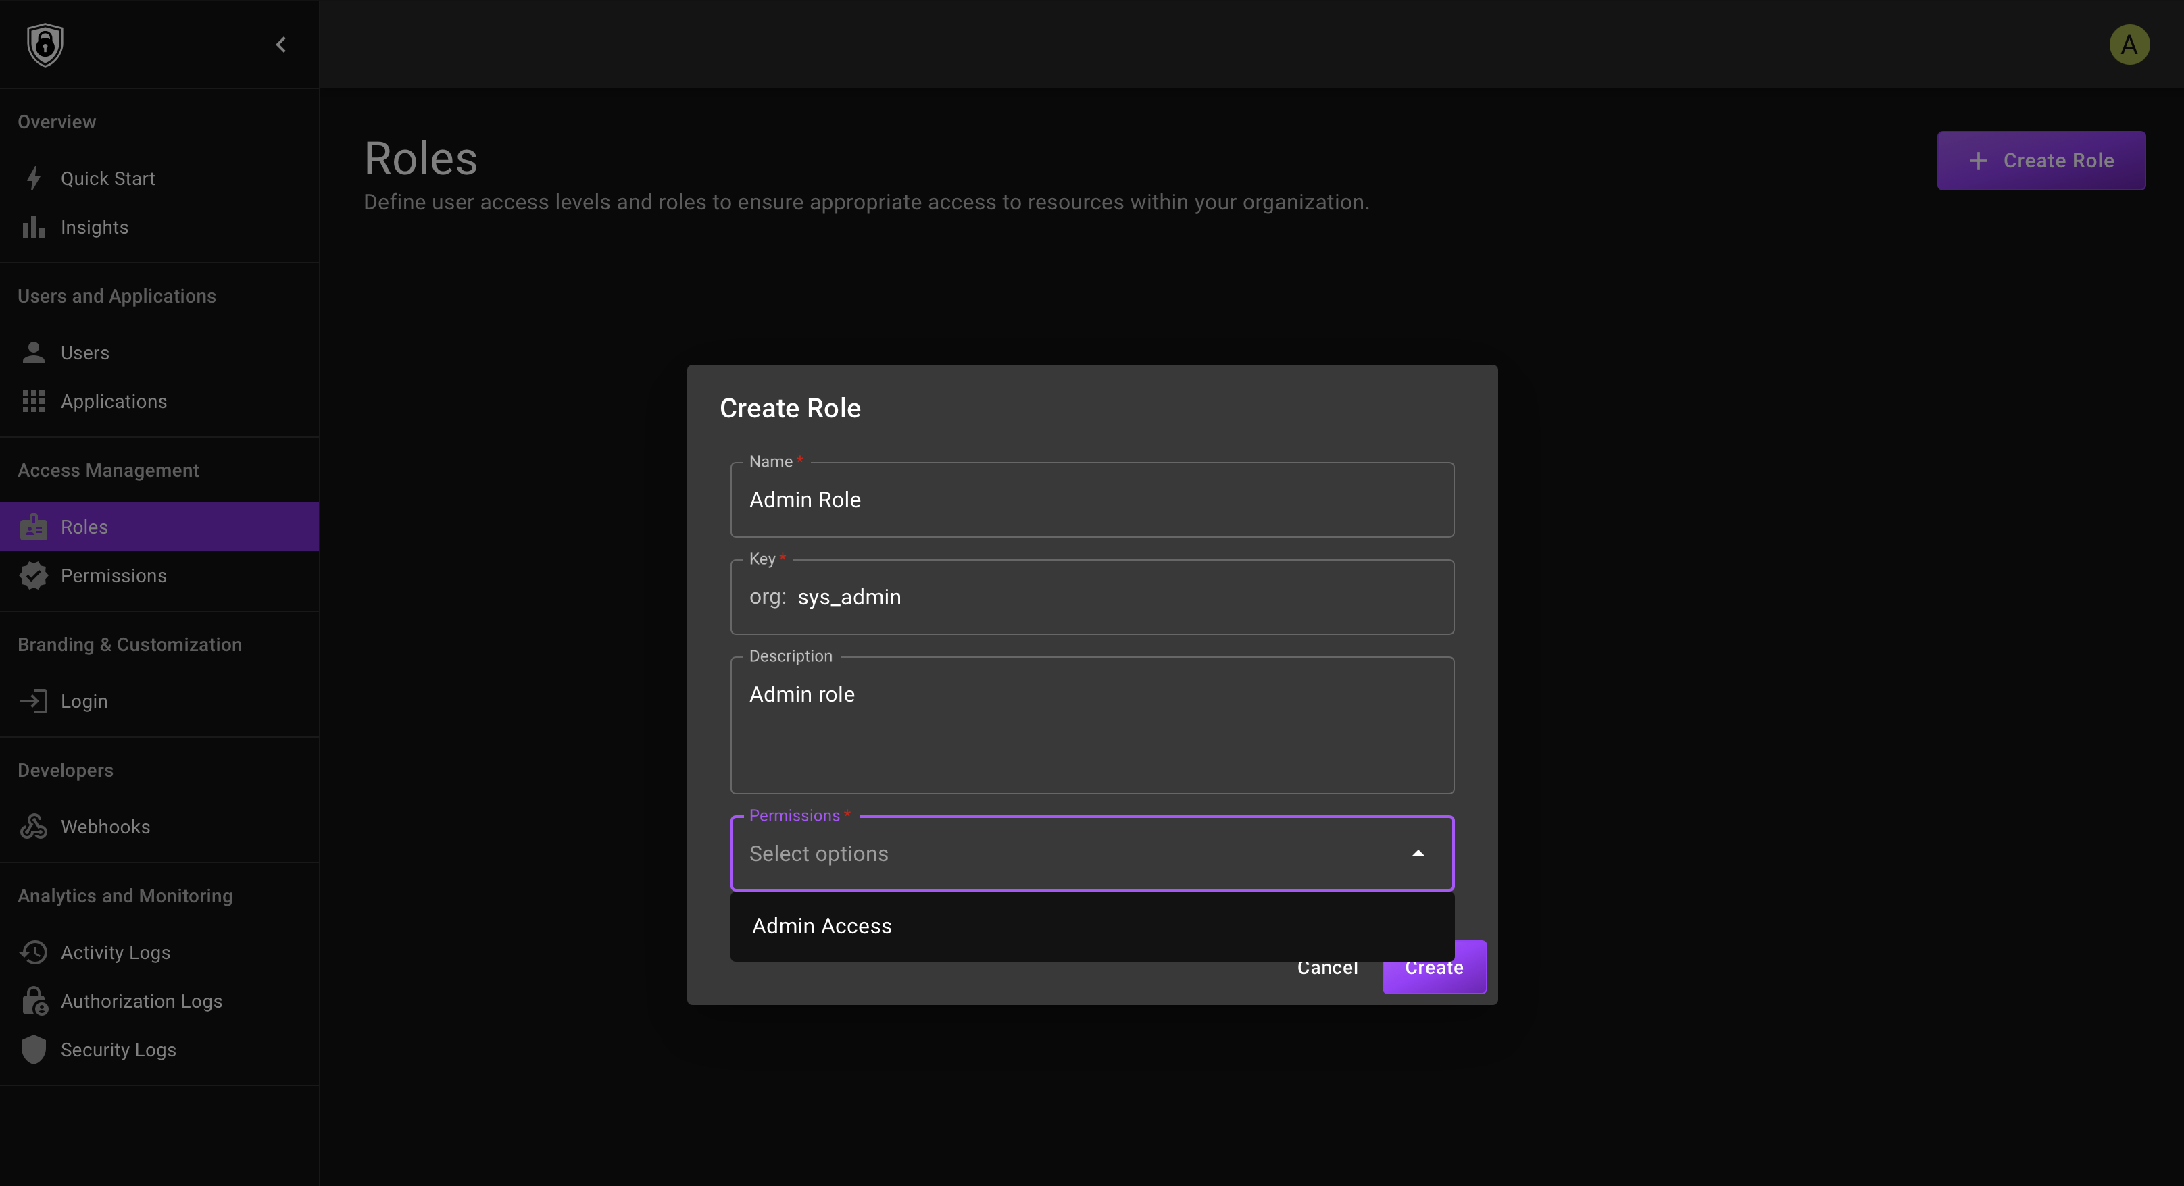2184x1186 pixels.
Task: Click the shield lock logo icon
Action: (x=45, y=44)
